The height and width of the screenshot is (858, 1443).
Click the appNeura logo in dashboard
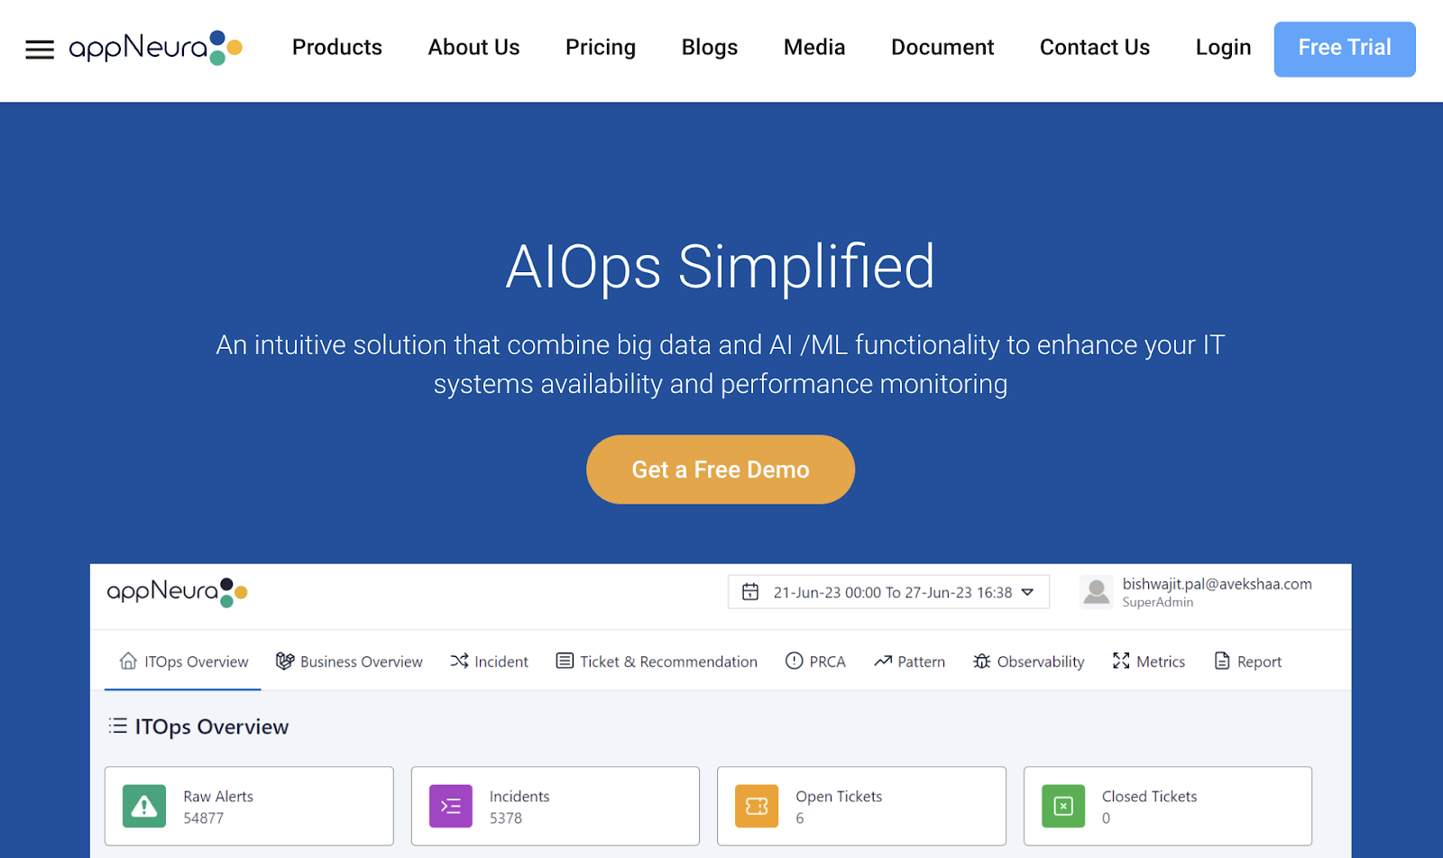pyautogui.click(x=178, y=592)
